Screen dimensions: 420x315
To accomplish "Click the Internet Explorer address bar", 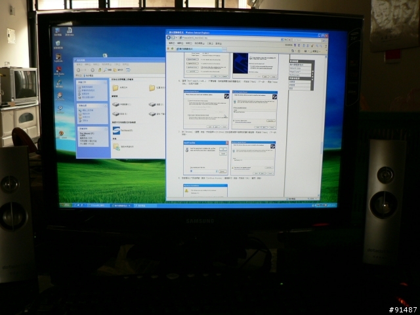I will (x=230, y=38).
